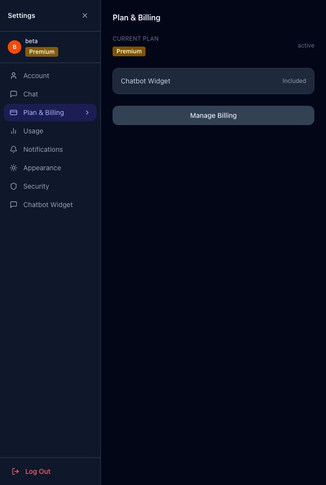This screenshot has height=485, width=326.
Task: Click the Chatbot Widget sidebar message icon
Action: point(14,205)
